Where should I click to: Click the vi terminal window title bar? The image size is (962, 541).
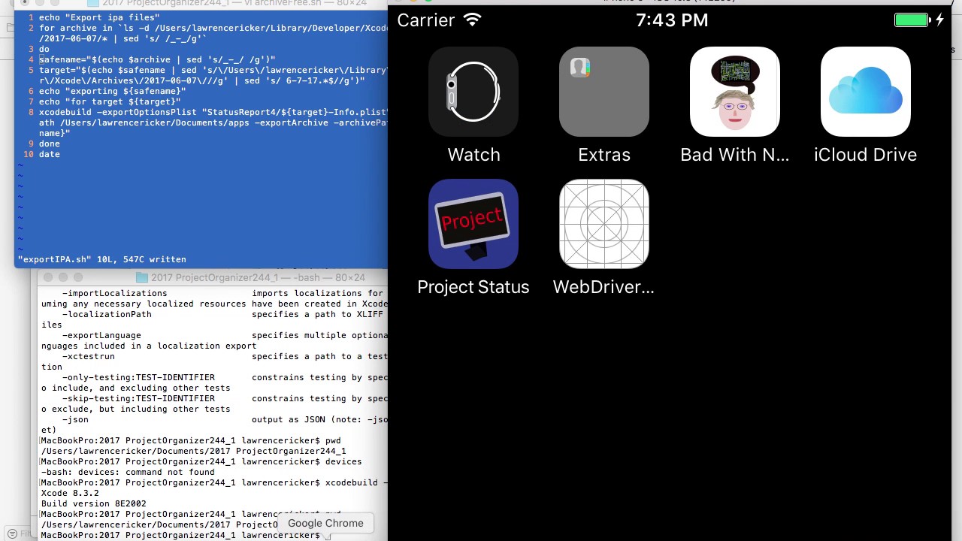click(201, 3)
